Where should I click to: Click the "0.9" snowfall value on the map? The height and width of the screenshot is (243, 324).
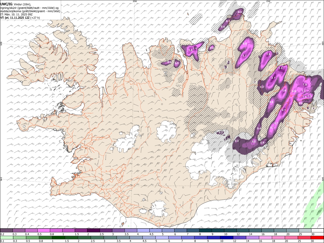[x=294, y=91]
